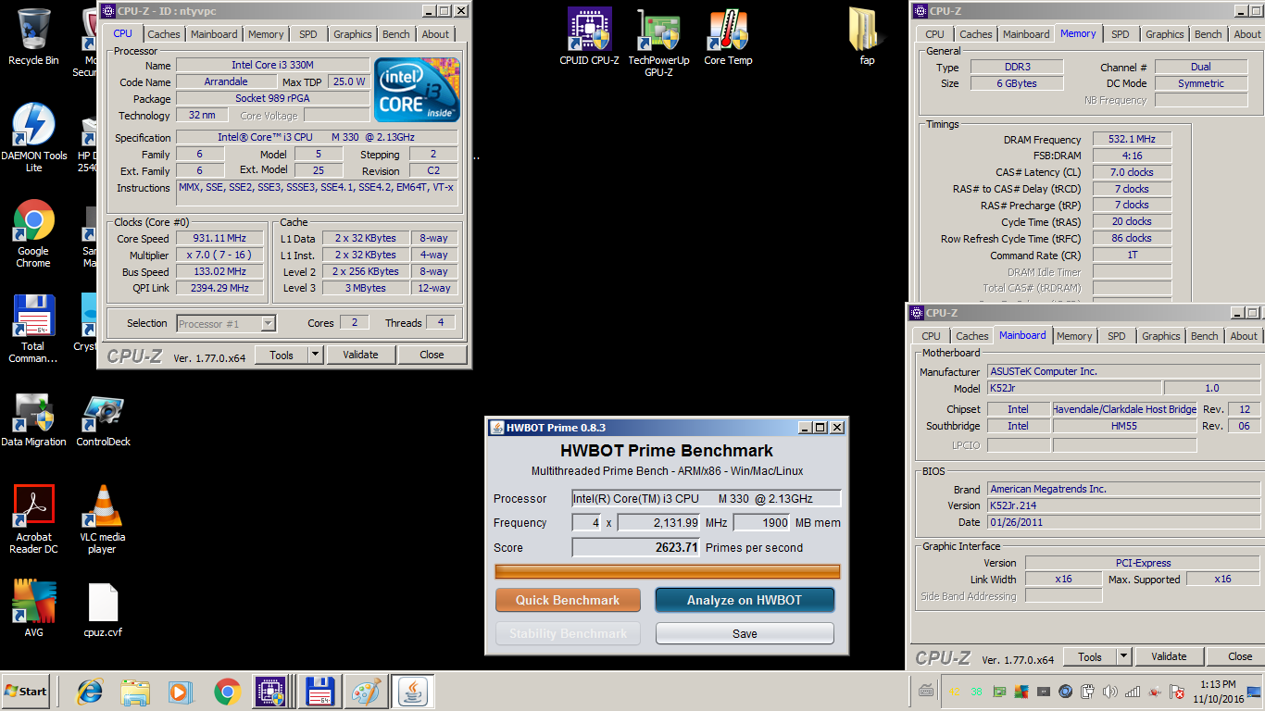Open SPD tab in ntyvpc CPU-Z window
1265x711 pixels.
(x=308, y=34)
